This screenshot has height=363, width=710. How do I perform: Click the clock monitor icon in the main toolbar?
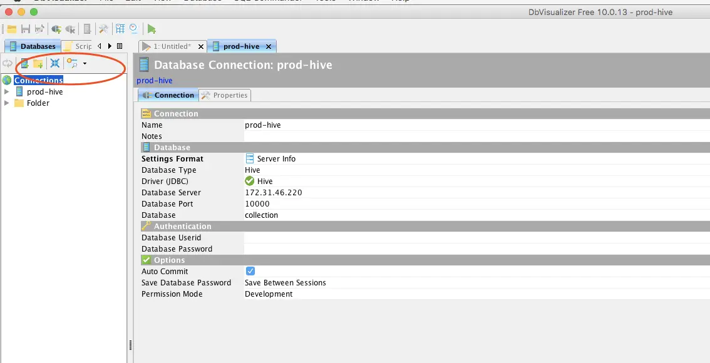click(x=133, y=29)
